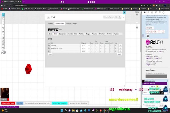Screen dimensions: 170x113
Task: Open the fog of war cloud tool
Action: [3, 38]
